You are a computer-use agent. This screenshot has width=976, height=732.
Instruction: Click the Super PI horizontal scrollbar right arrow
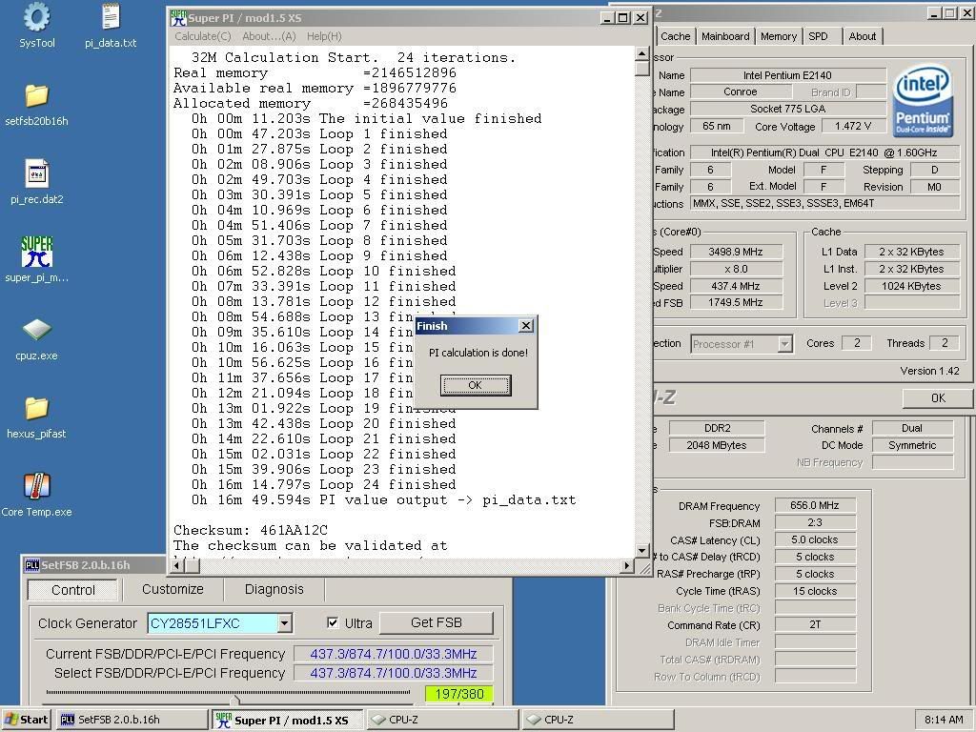(627, 565)
